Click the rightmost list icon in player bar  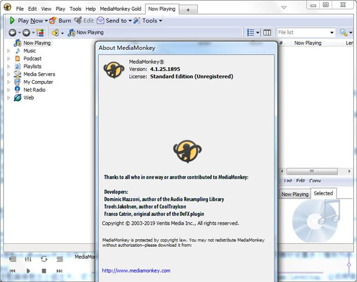[59, 259]
